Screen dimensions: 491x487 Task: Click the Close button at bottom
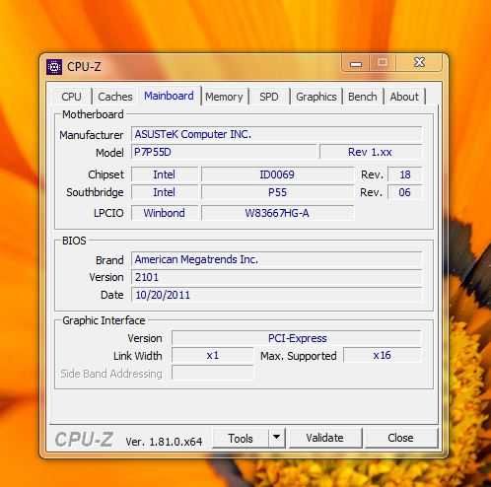point(401,438)
